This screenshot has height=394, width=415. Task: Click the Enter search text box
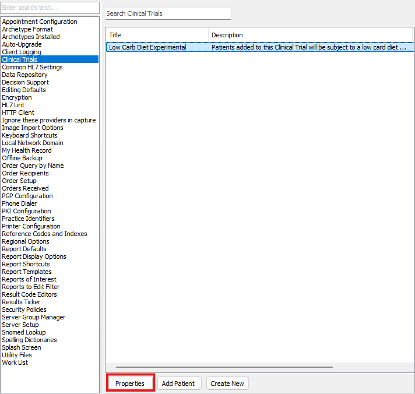50,8
